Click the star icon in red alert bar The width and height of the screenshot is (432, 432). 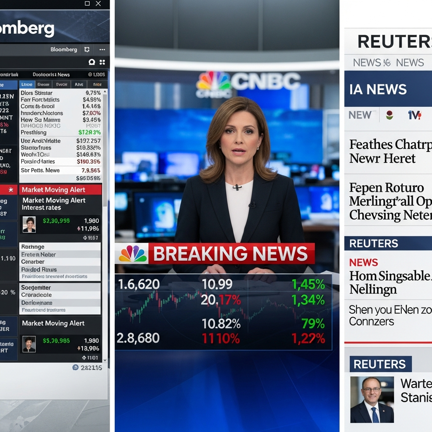tap(11, 189)
